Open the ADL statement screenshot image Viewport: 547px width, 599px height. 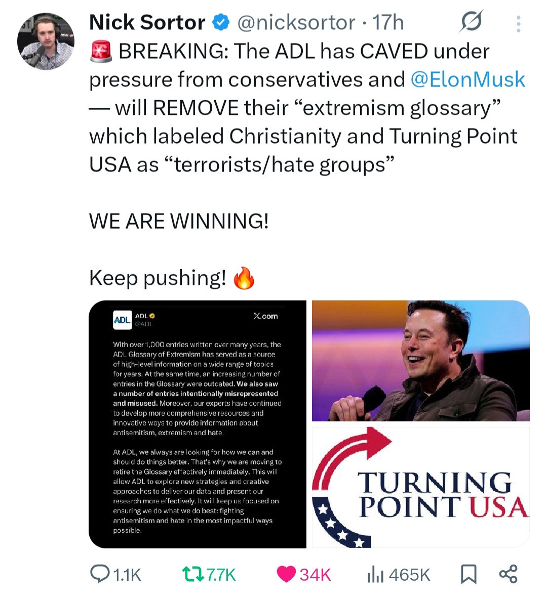click(x=198, y=424)
